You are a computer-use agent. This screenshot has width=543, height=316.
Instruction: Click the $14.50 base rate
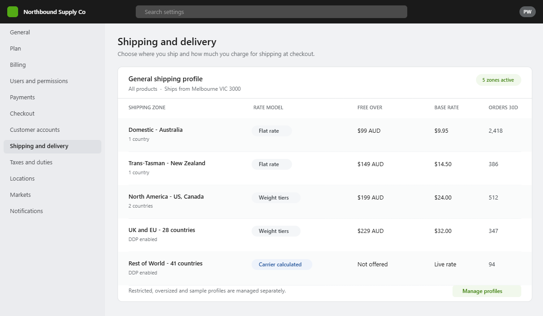coord(443,164)
